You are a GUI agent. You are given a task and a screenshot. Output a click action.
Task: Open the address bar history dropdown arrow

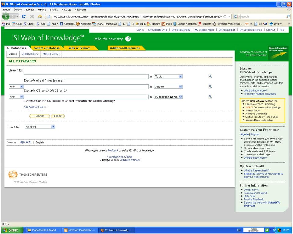click(230, 16)
